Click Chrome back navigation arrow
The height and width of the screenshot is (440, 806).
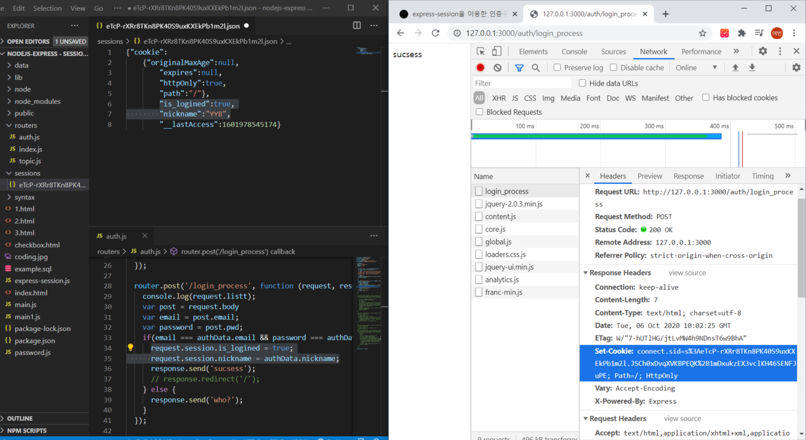pyautogui.click(x=400, y=33)
